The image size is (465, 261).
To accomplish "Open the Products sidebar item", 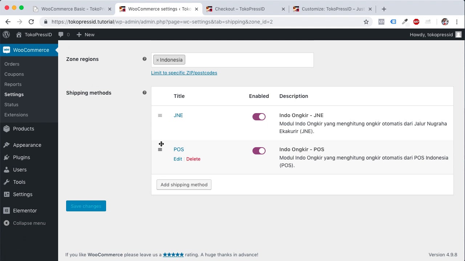I will pyautogui.click(x=23, y=129).
